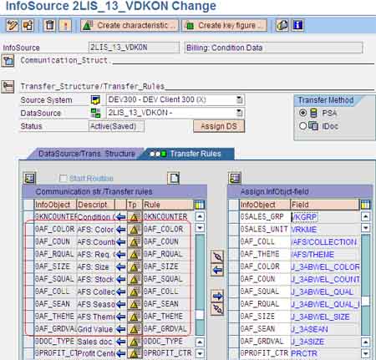The height and width of the screenshot is (360, 376).
Task: Click left table top scroll up arrow
Action: click(x=200, y=216)
